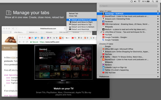Screen dimensions: 161x100
Task: Switch to Twitter tab in Chrome window
Action: pos(37,38)
